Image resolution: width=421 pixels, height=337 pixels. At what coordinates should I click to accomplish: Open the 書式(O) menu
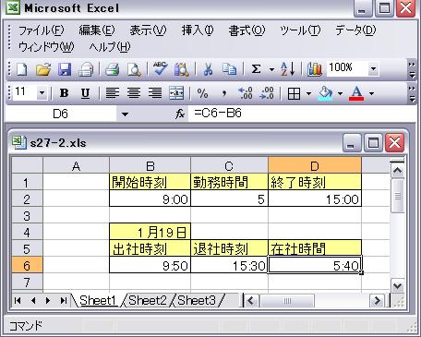[x=247, y=30]
